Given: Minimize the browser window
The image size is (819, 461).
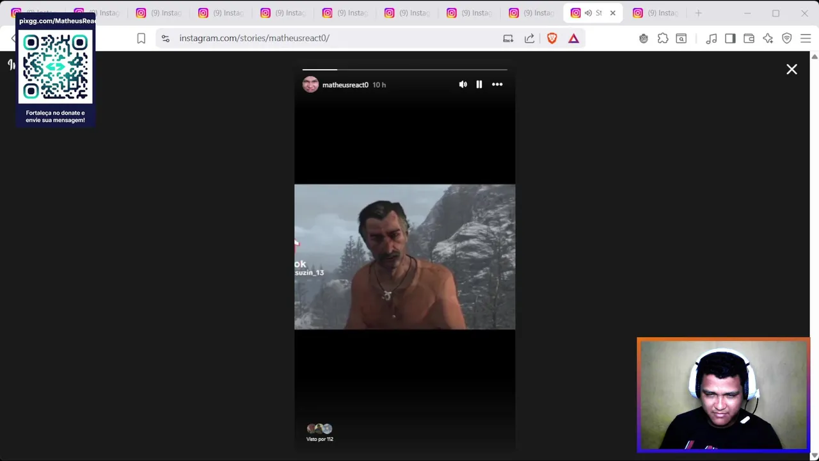Looking at the screenshot, I should click(747, 13).
